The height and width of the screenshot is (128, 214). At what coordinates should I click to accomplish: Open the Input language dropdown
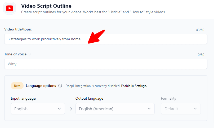pos(38,109)
